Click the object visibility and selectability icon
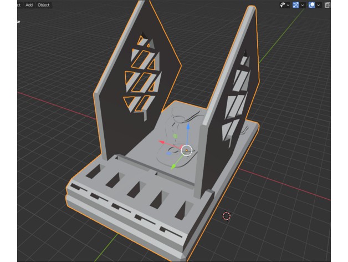This screenshot has height=262, width=348. 283,5
